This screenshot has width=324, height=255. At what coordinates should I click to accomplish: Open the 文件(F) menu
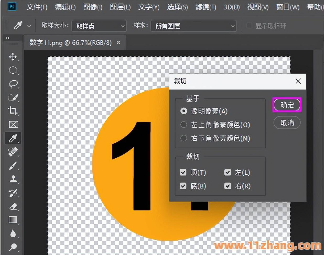point(37,7)
